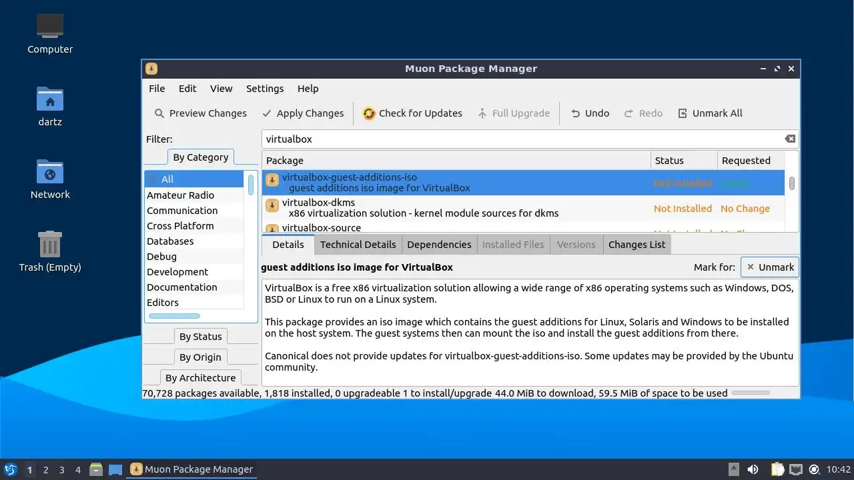The height and width of the screenshot is (480, 854).
Task: Clear the virtualbox search field
Action: (x=790, y=139)
